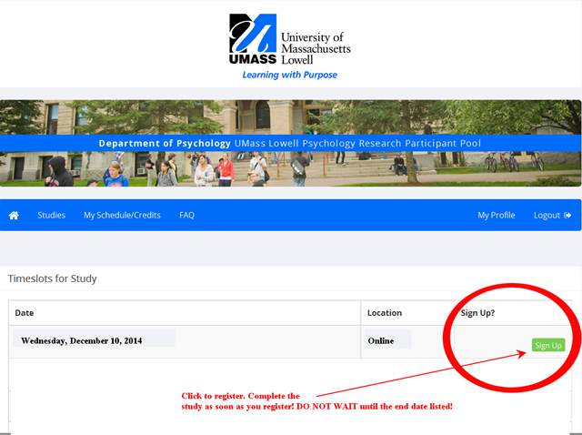Screen dimensions: 582x435
Task: Click 'Department of Psychology' banner title
Action: (x=164, y=143)
